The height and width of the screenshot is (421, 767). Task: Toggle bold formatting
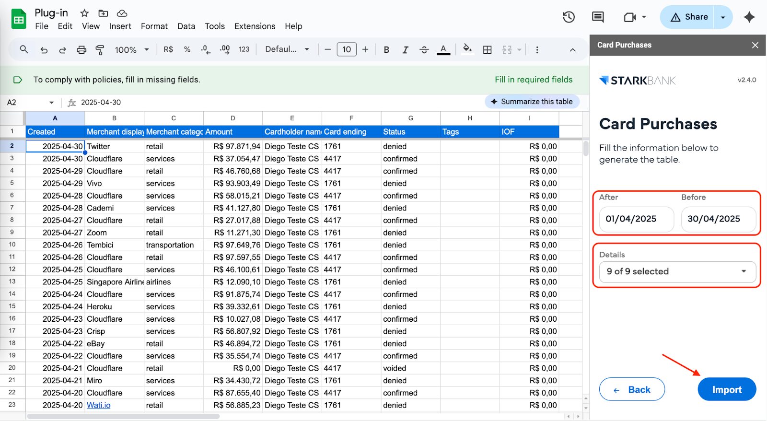coord(386,50)
